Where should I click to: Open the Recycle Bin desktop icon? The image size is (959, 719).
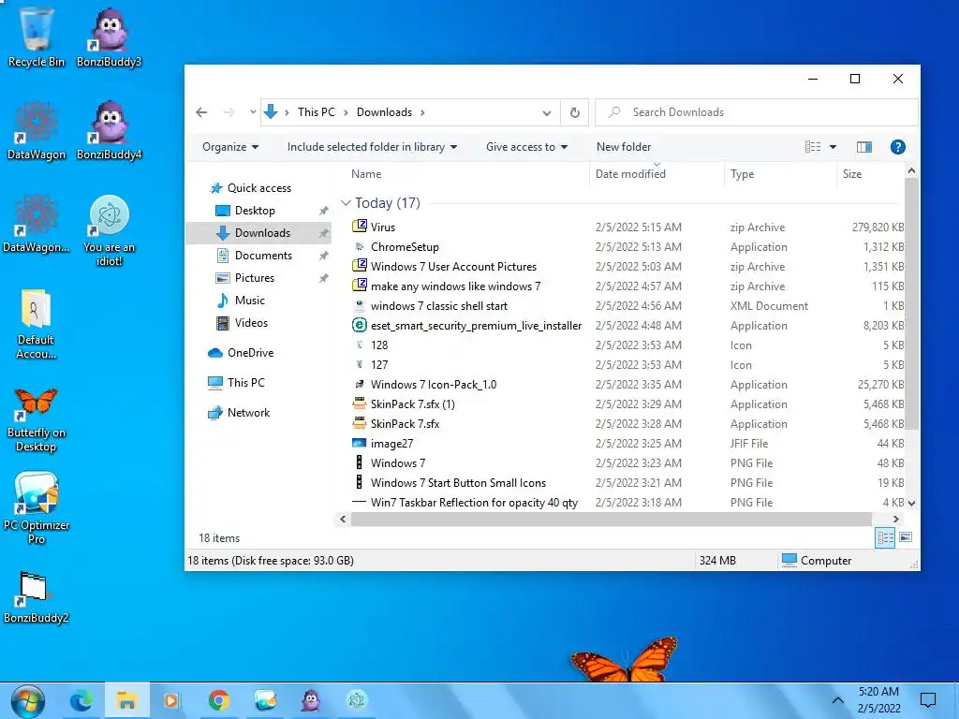click(36, 37)
